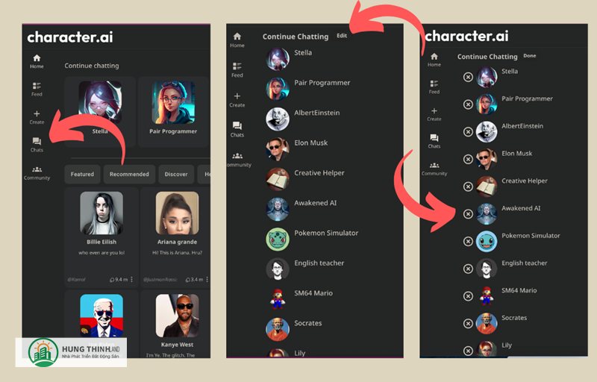
Task: Click Chats icon beside the Edit list
Action: [237, 125]
